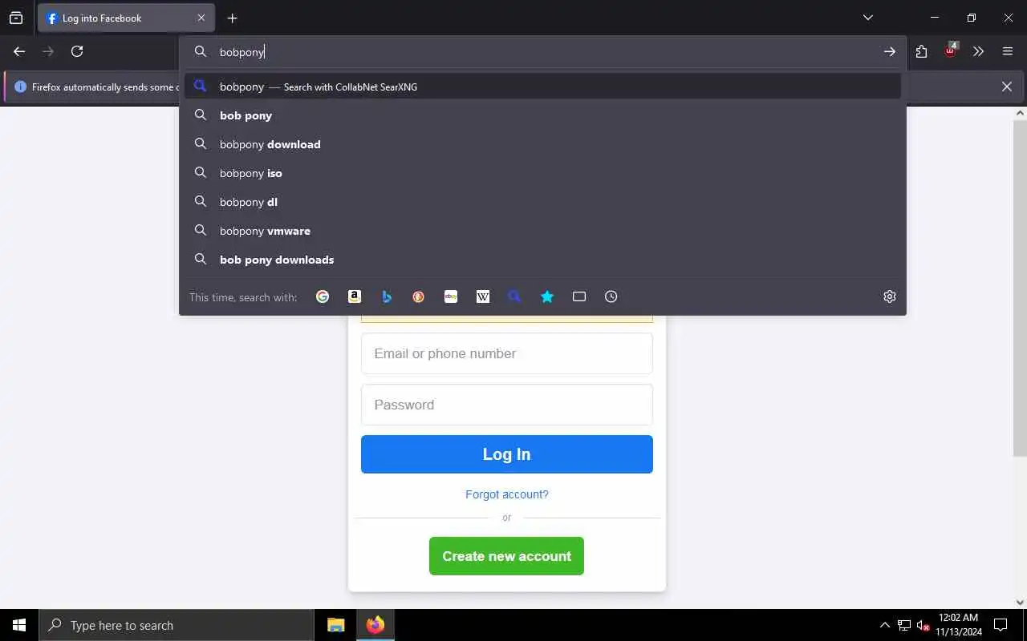Viewport: 1027px width, 641px height.
Task: Open Firefox View icon in tab strip
Action: coord(16,18)
